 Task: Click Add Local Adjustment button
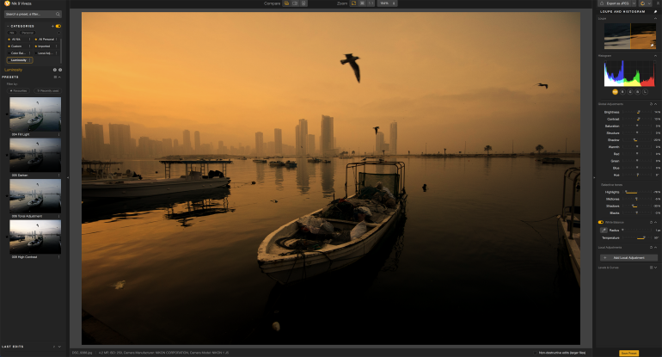click(x=628, y=258)
